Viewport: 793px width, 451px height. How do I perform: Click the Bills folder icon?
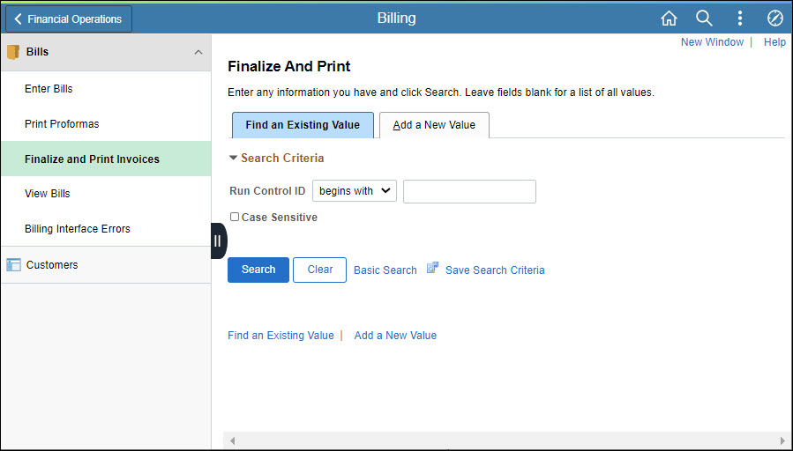tap(13, 52)
